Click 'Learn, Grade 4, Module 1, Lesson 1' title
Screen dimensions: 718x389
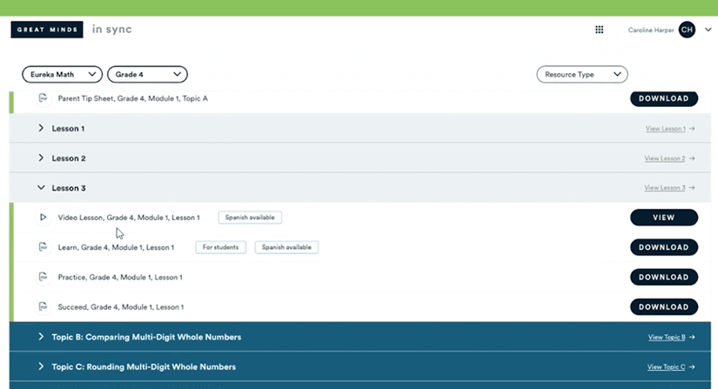pyautogui.click(x=116, y=247)
